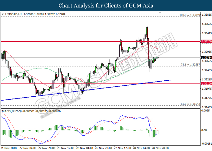The width and height of the screenshot is (212, 151).
Task: Click the 1.33655 price axis value
Action: tap(206, 24)
